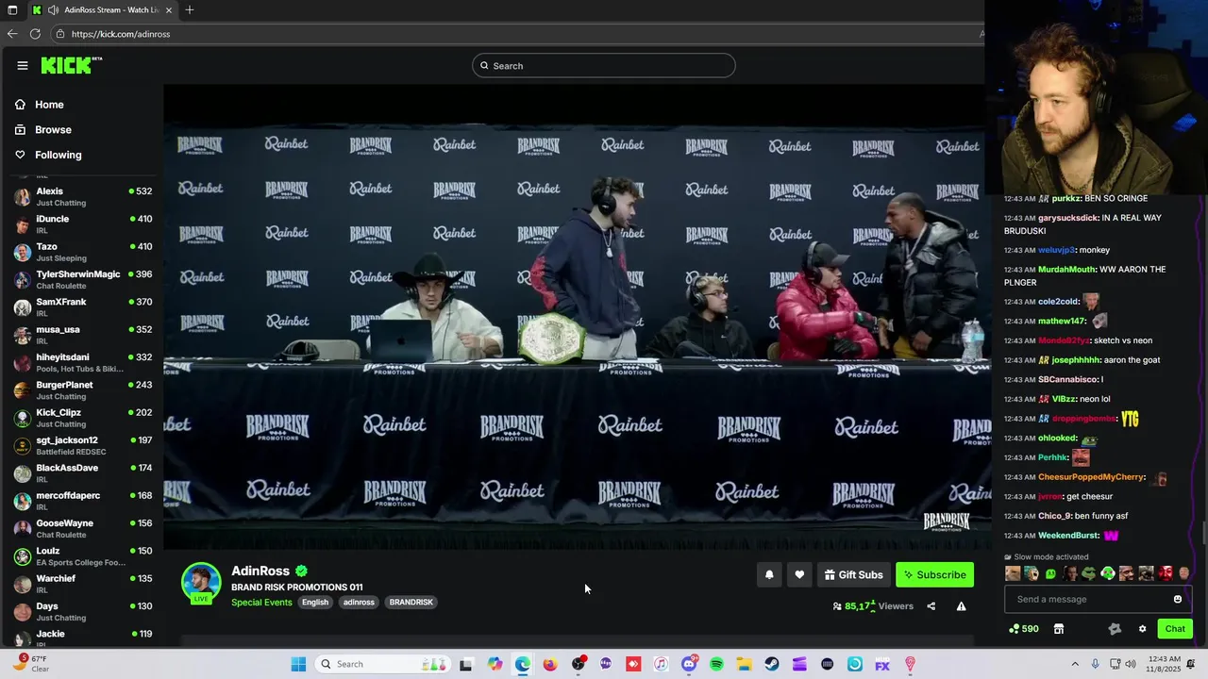Open a new browser tab
The width and height of the screenshot is (1208, 679).
(x=190, y=9)
